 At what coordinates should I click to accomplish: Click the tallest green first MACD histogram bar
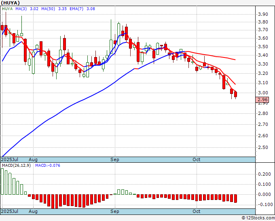(2, 181)
